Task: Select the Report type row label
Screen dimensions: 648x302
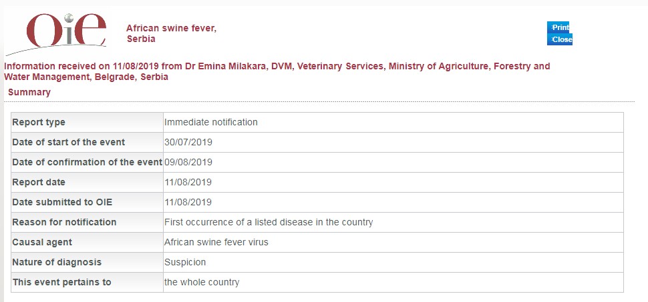Action: [39, 122]
